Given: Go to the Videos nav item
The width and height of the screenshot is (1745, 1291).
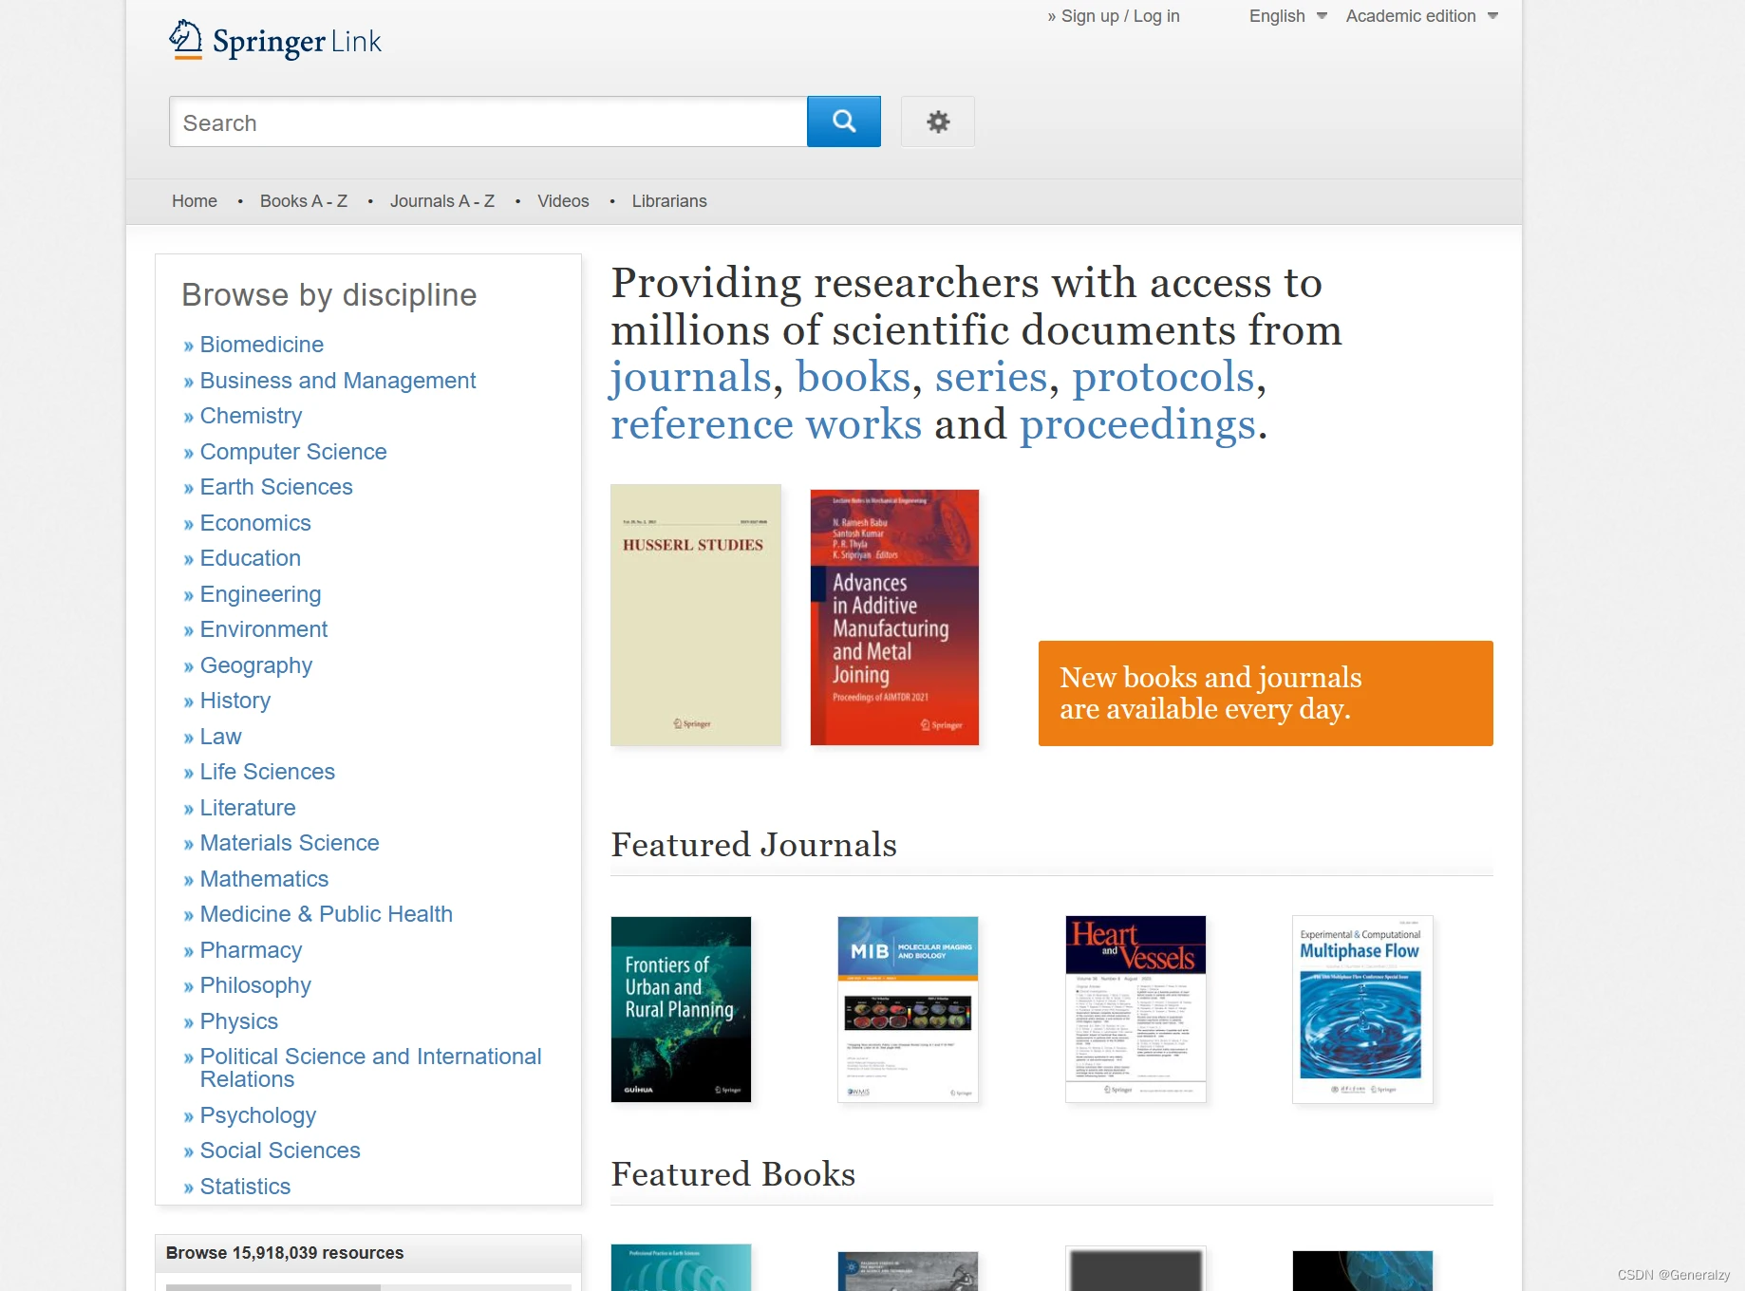Looking at the screenshot, I should (x=563, y=201).
